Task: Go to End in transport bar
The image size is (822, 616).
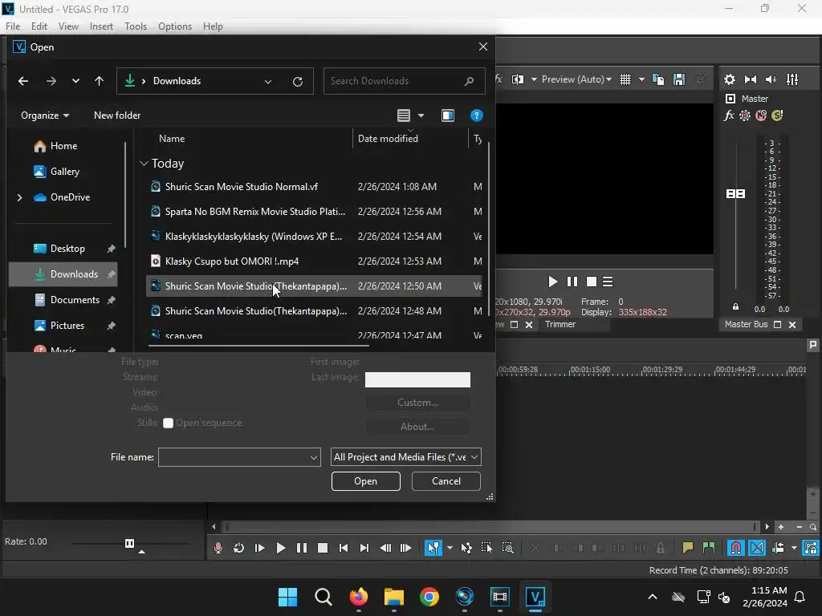Action: pos(364,548)
